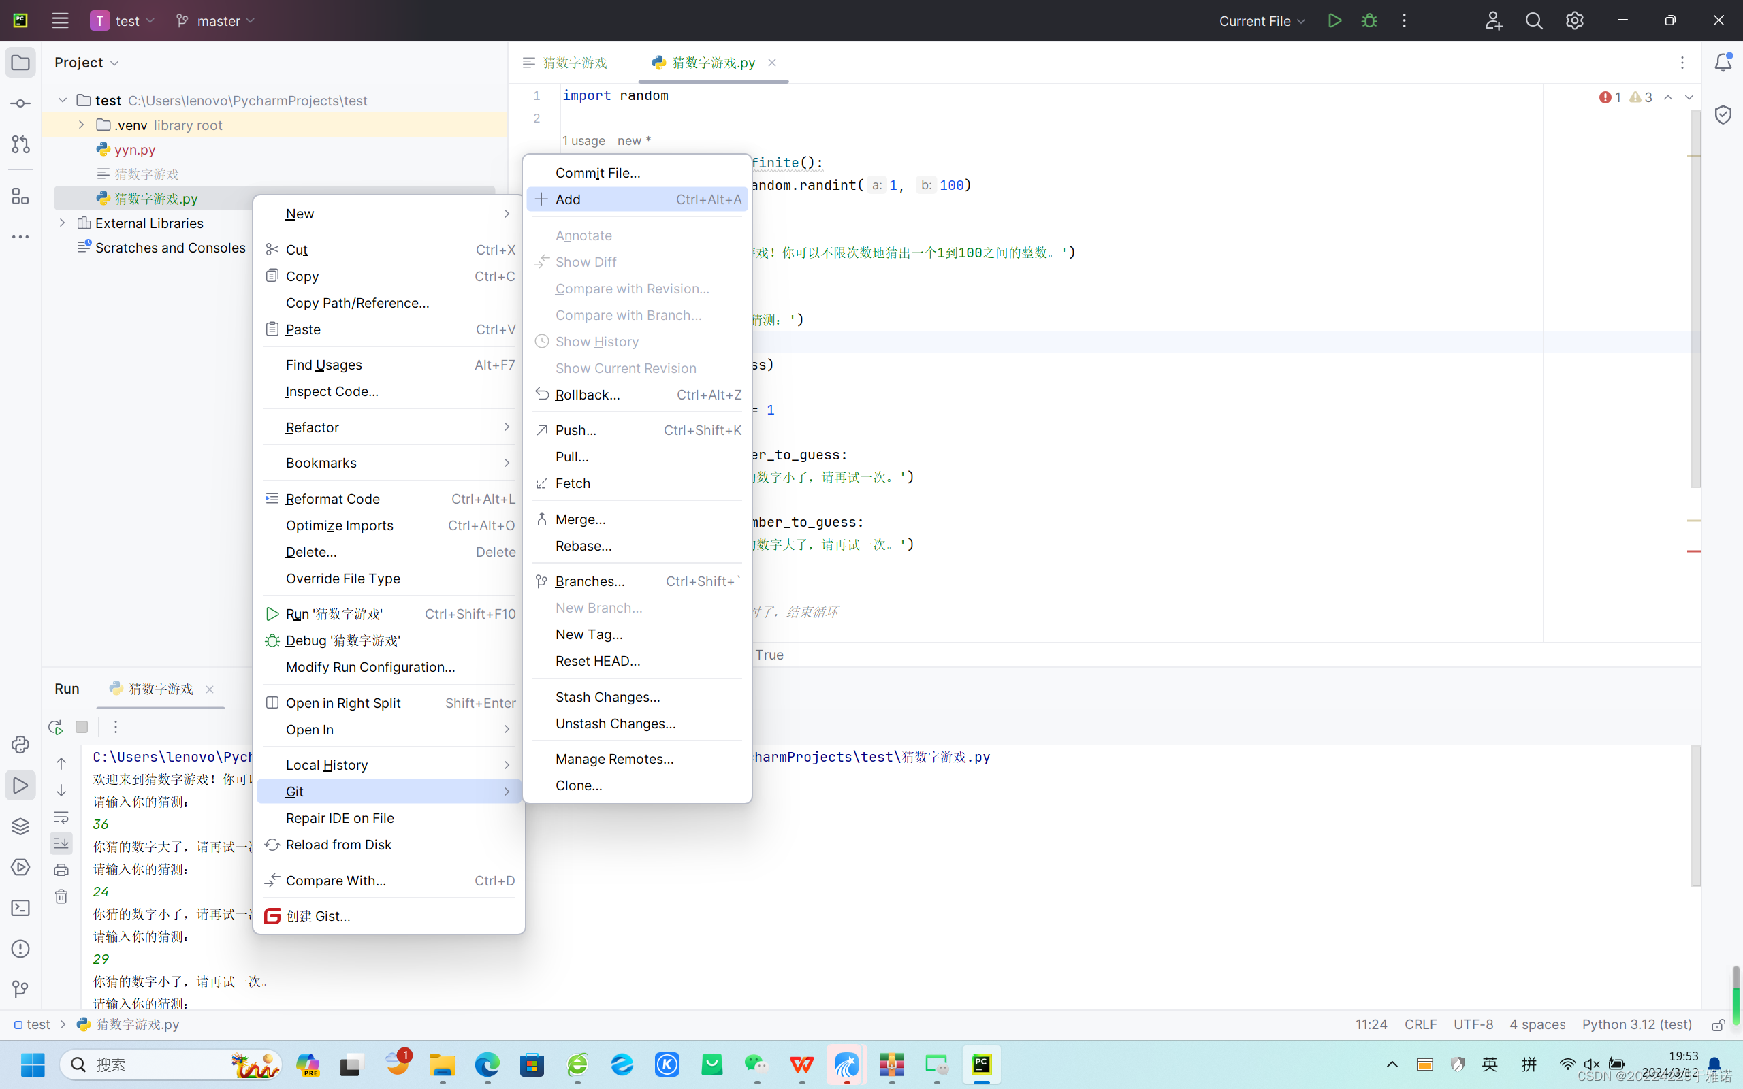
Task: Click the Debug bug icon in toolbar
Action: (x=1369, y=21)
